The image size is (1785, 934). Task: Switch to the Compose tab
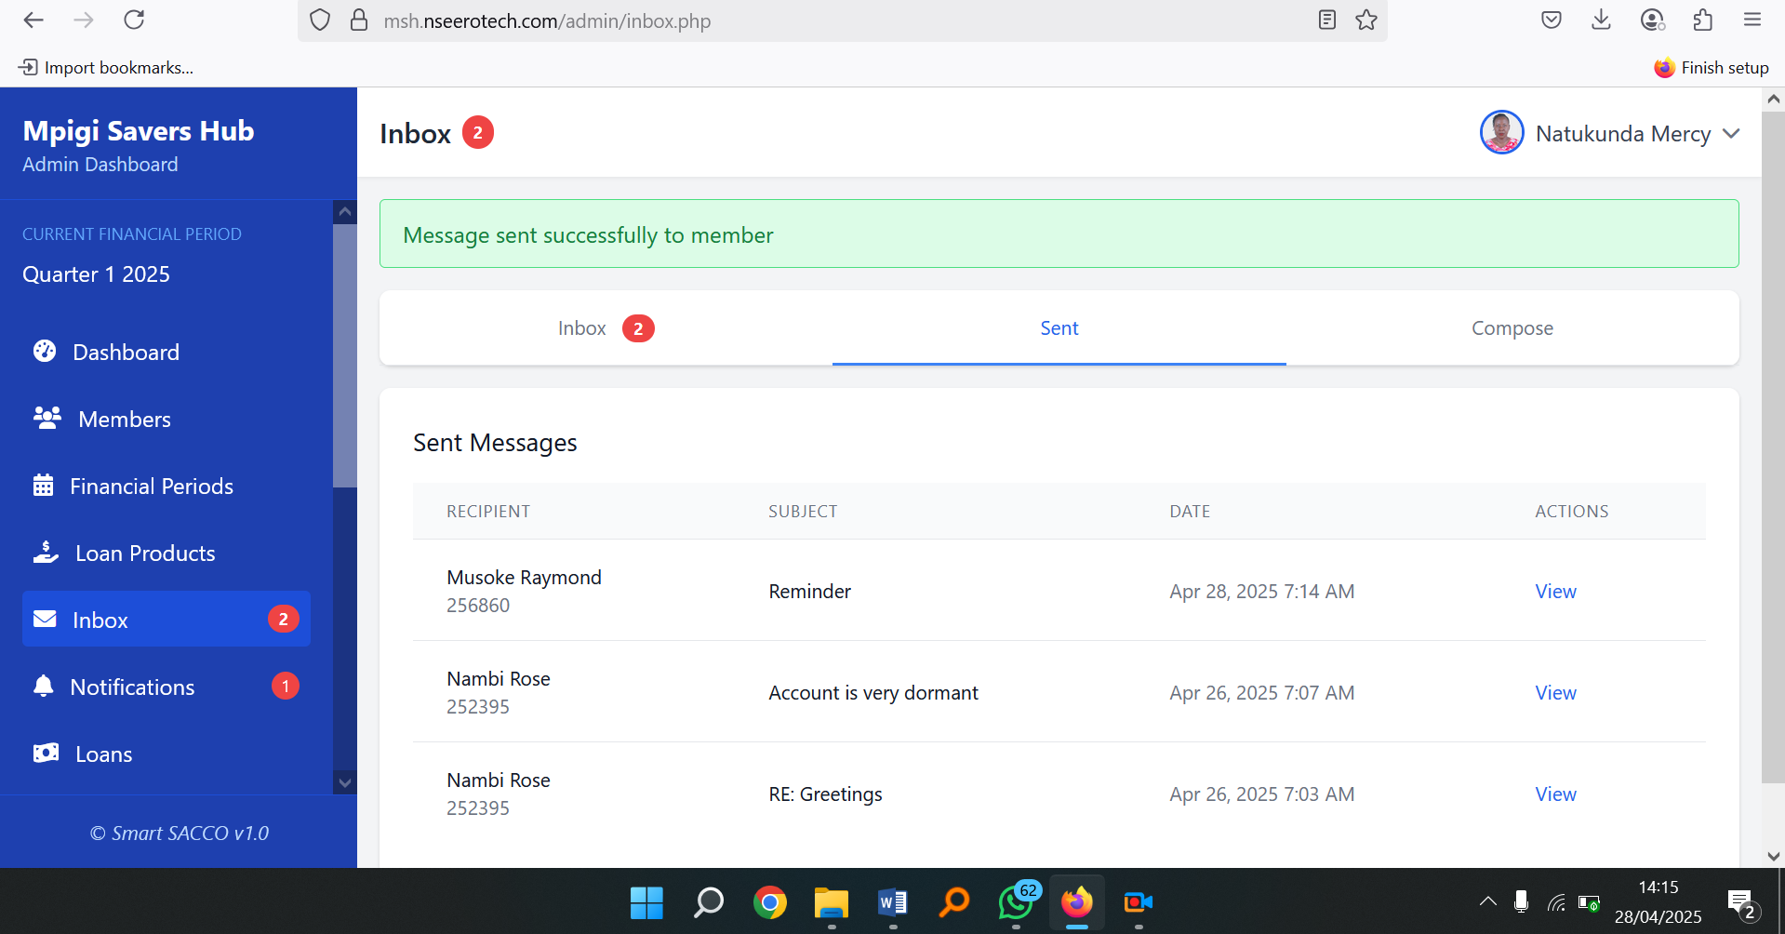point(1512,328)
